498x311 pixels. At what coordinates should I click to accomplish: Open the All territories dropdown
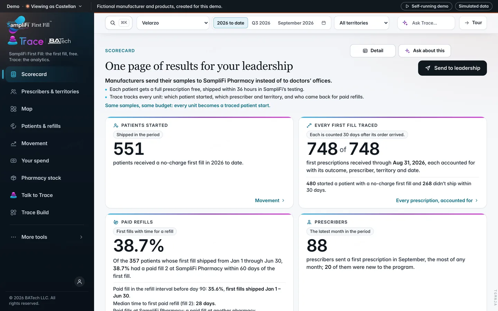362,23
